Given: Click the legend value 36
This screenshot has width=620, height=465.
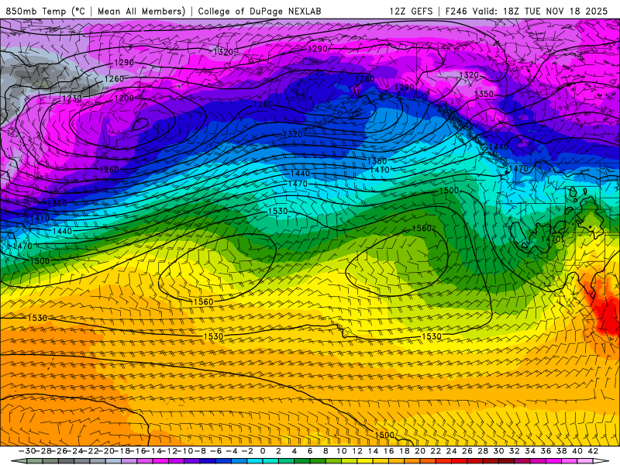Looking at the screenshot, I should (546, 451).
